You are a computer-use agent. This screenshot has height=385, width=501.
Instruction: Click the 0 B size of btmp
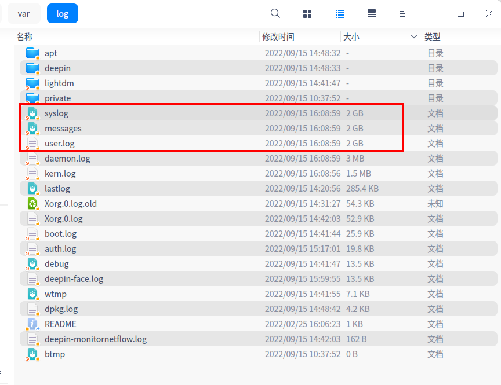click(352, 354)
